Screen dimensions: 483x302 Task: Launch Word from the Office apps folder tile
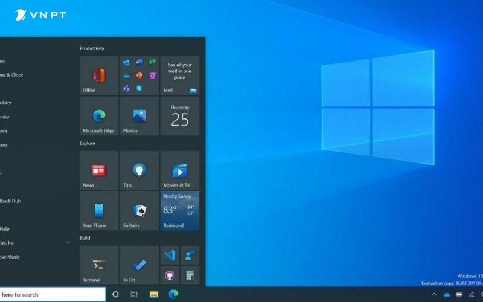coord(139,63)
